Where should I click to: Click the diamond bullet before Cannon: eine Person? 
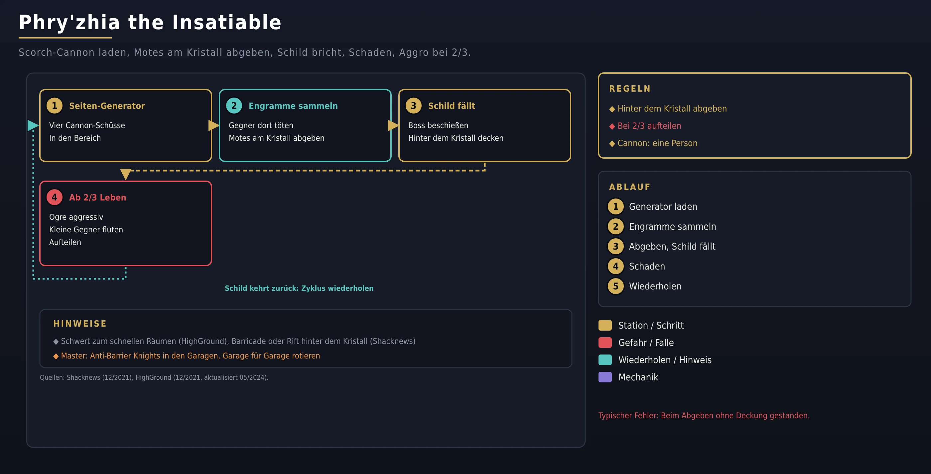click(612, 144)
